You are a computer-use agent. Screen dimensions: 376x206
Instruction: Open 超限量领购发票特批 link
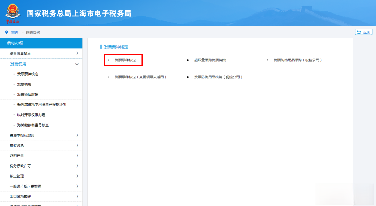210,60
